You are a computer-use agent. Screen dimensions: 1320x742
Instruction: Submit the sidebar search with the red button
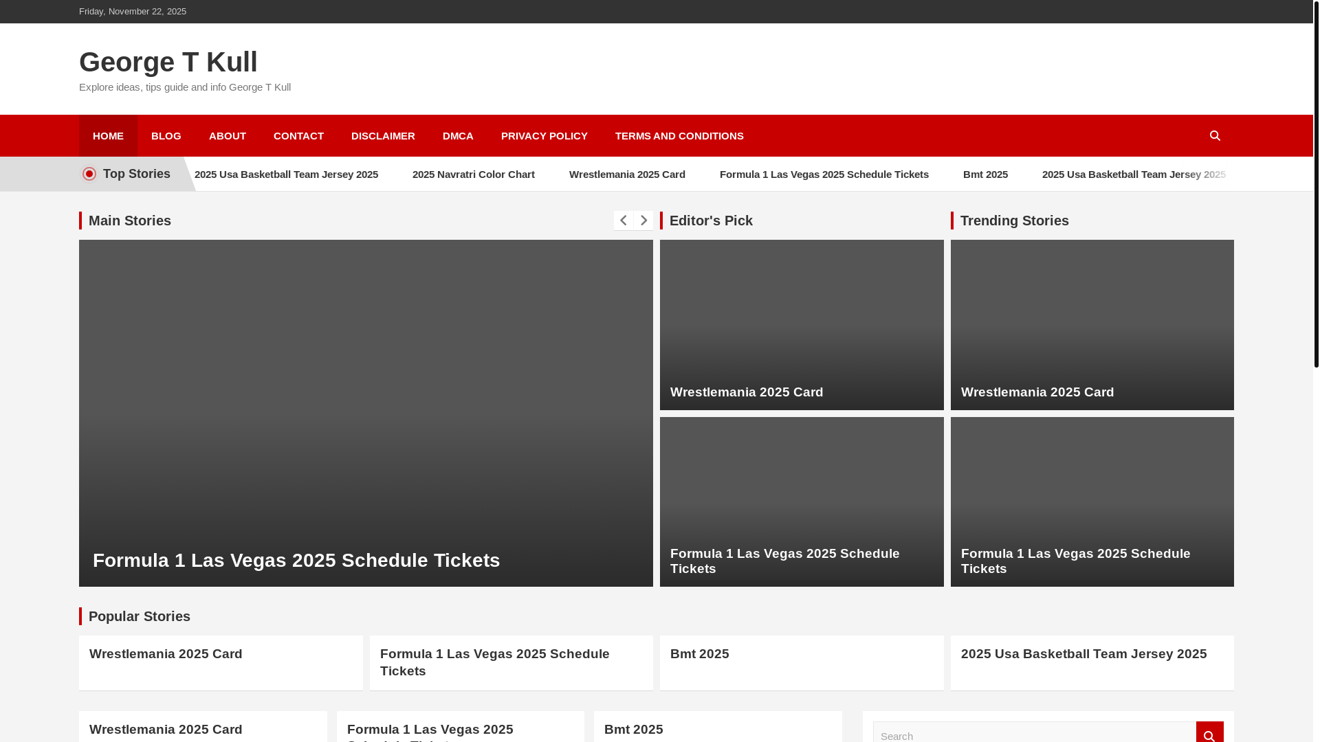[x=1209, y=733]
